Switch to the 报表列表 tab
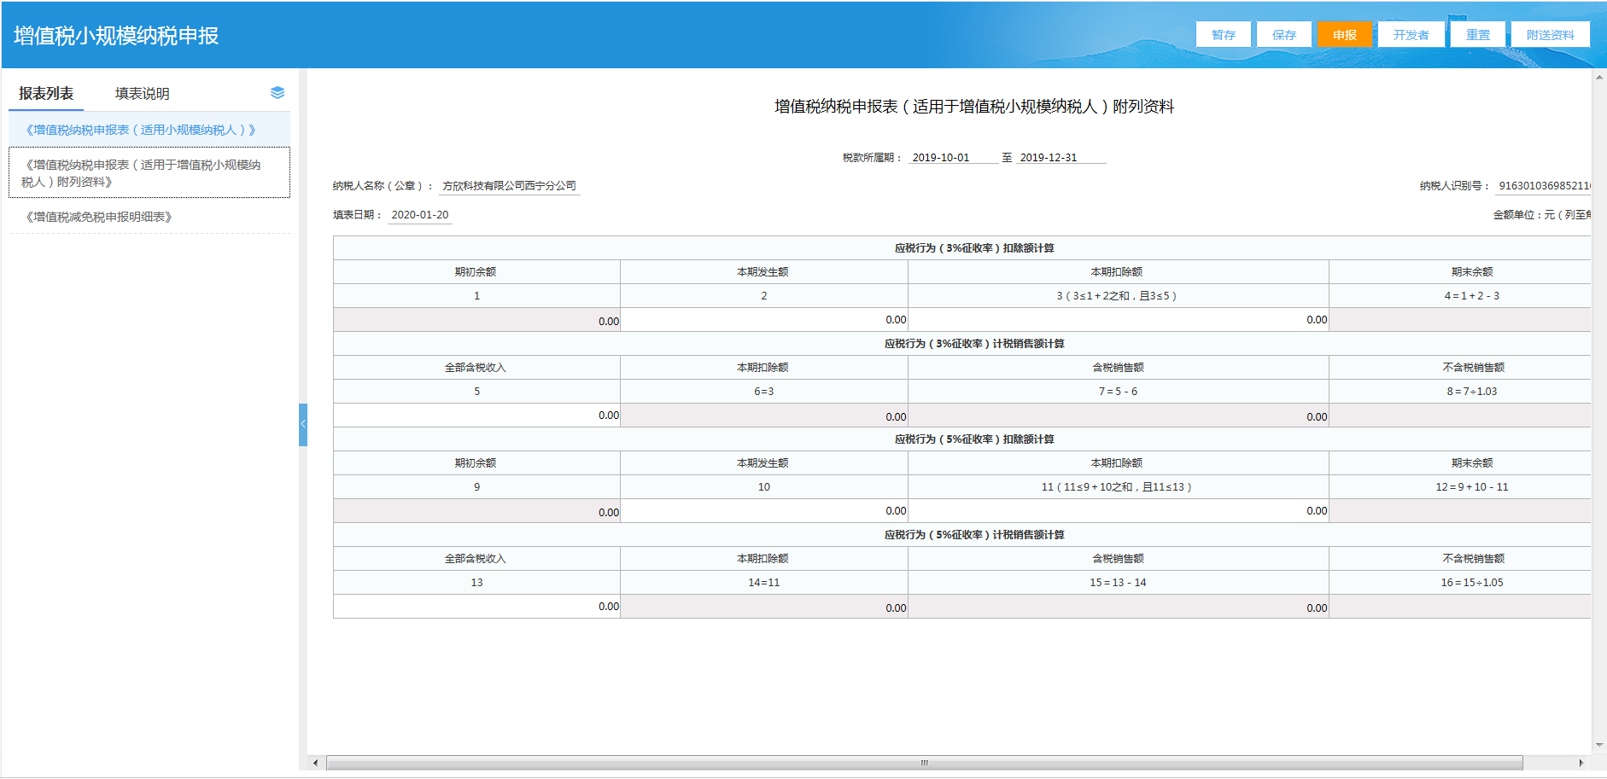The width and height of the screenshot is (1607, 779). pyautogui.click(x=45, y=92)
